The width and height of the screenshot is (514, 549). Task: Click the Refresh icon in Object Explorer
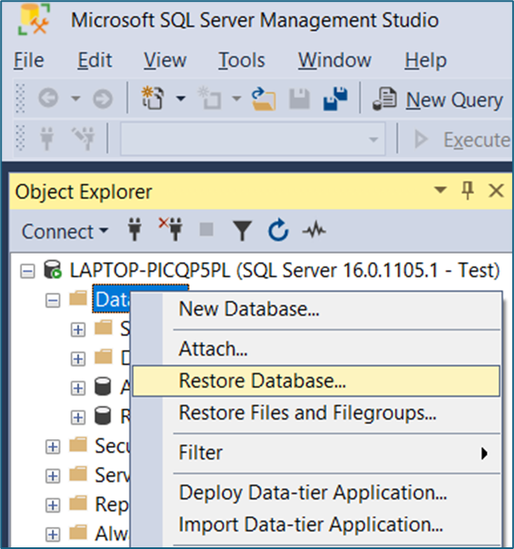click(278, 230)
